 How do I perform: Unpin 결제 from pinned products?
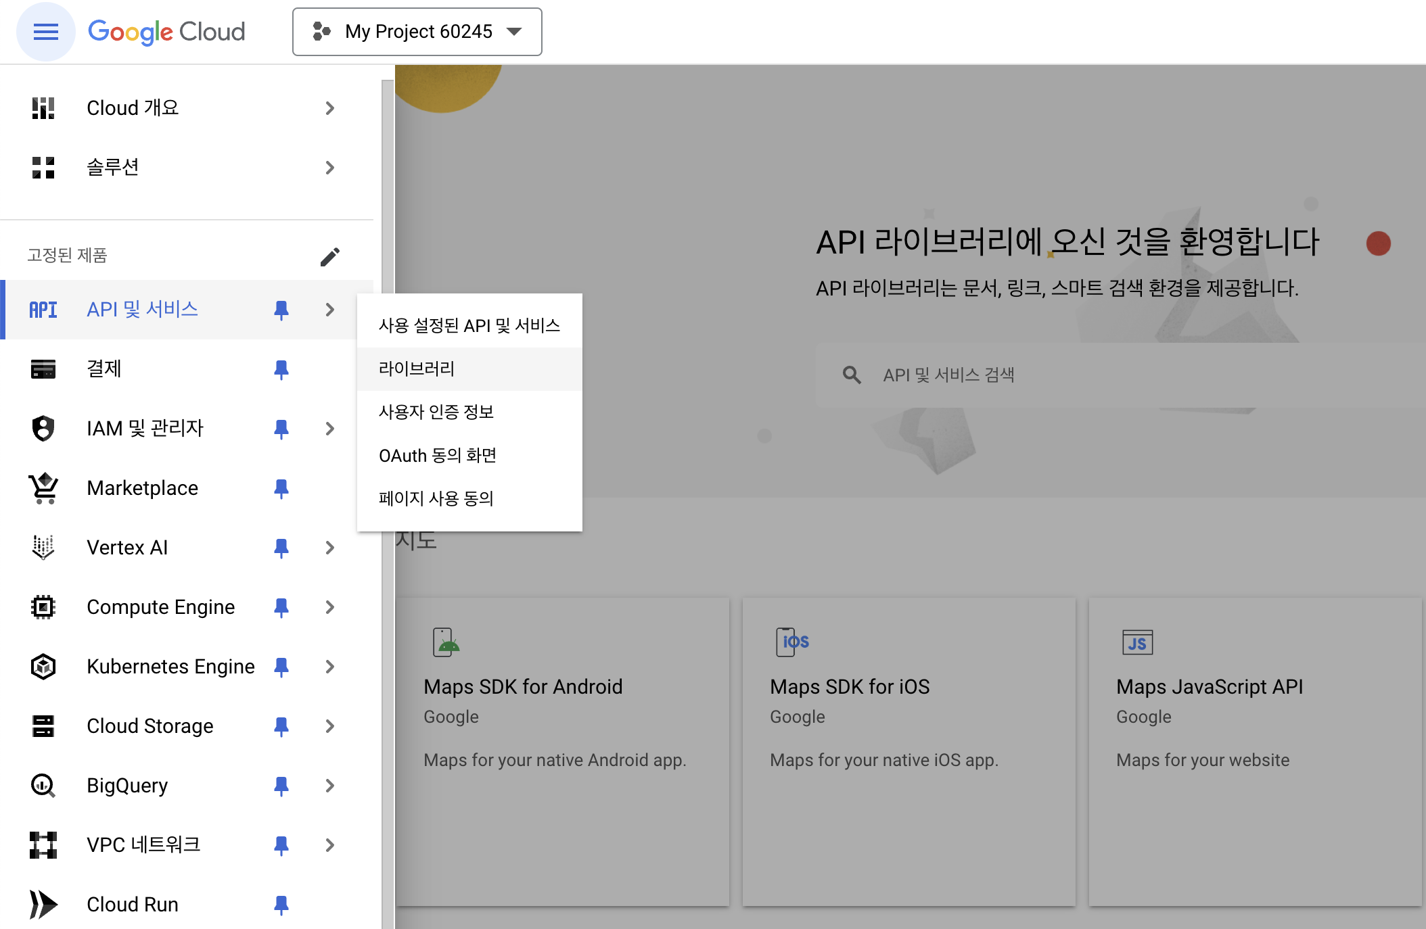(282, 368)
